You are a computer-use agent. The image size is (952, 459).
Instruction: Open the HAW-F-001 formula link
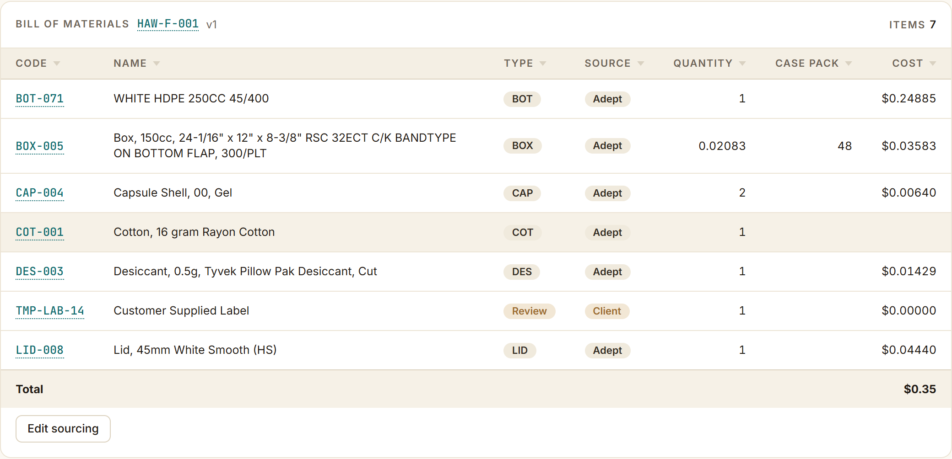pos(168,24)
